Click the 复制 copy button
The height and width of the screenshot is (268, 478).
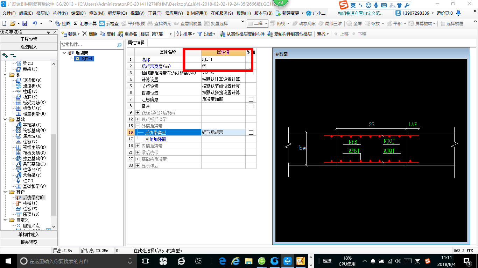pyautogui.click(x=107, y=34)
